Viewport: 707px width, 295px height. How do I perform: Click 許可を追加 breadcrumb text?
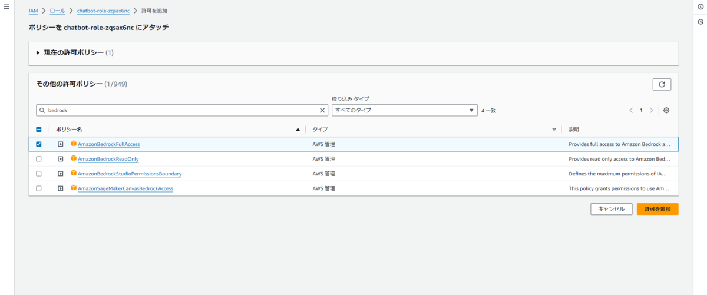[x=154, y=11]
